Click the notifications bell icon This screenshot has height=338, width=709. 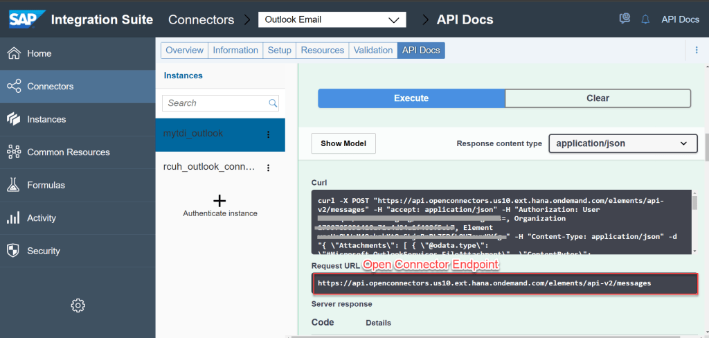pos(645,19)
